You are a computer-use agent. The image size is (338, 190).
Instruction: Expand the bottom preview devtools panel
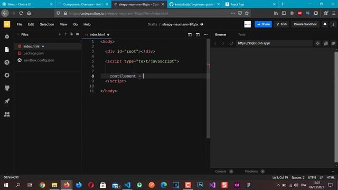coord(333,172)
